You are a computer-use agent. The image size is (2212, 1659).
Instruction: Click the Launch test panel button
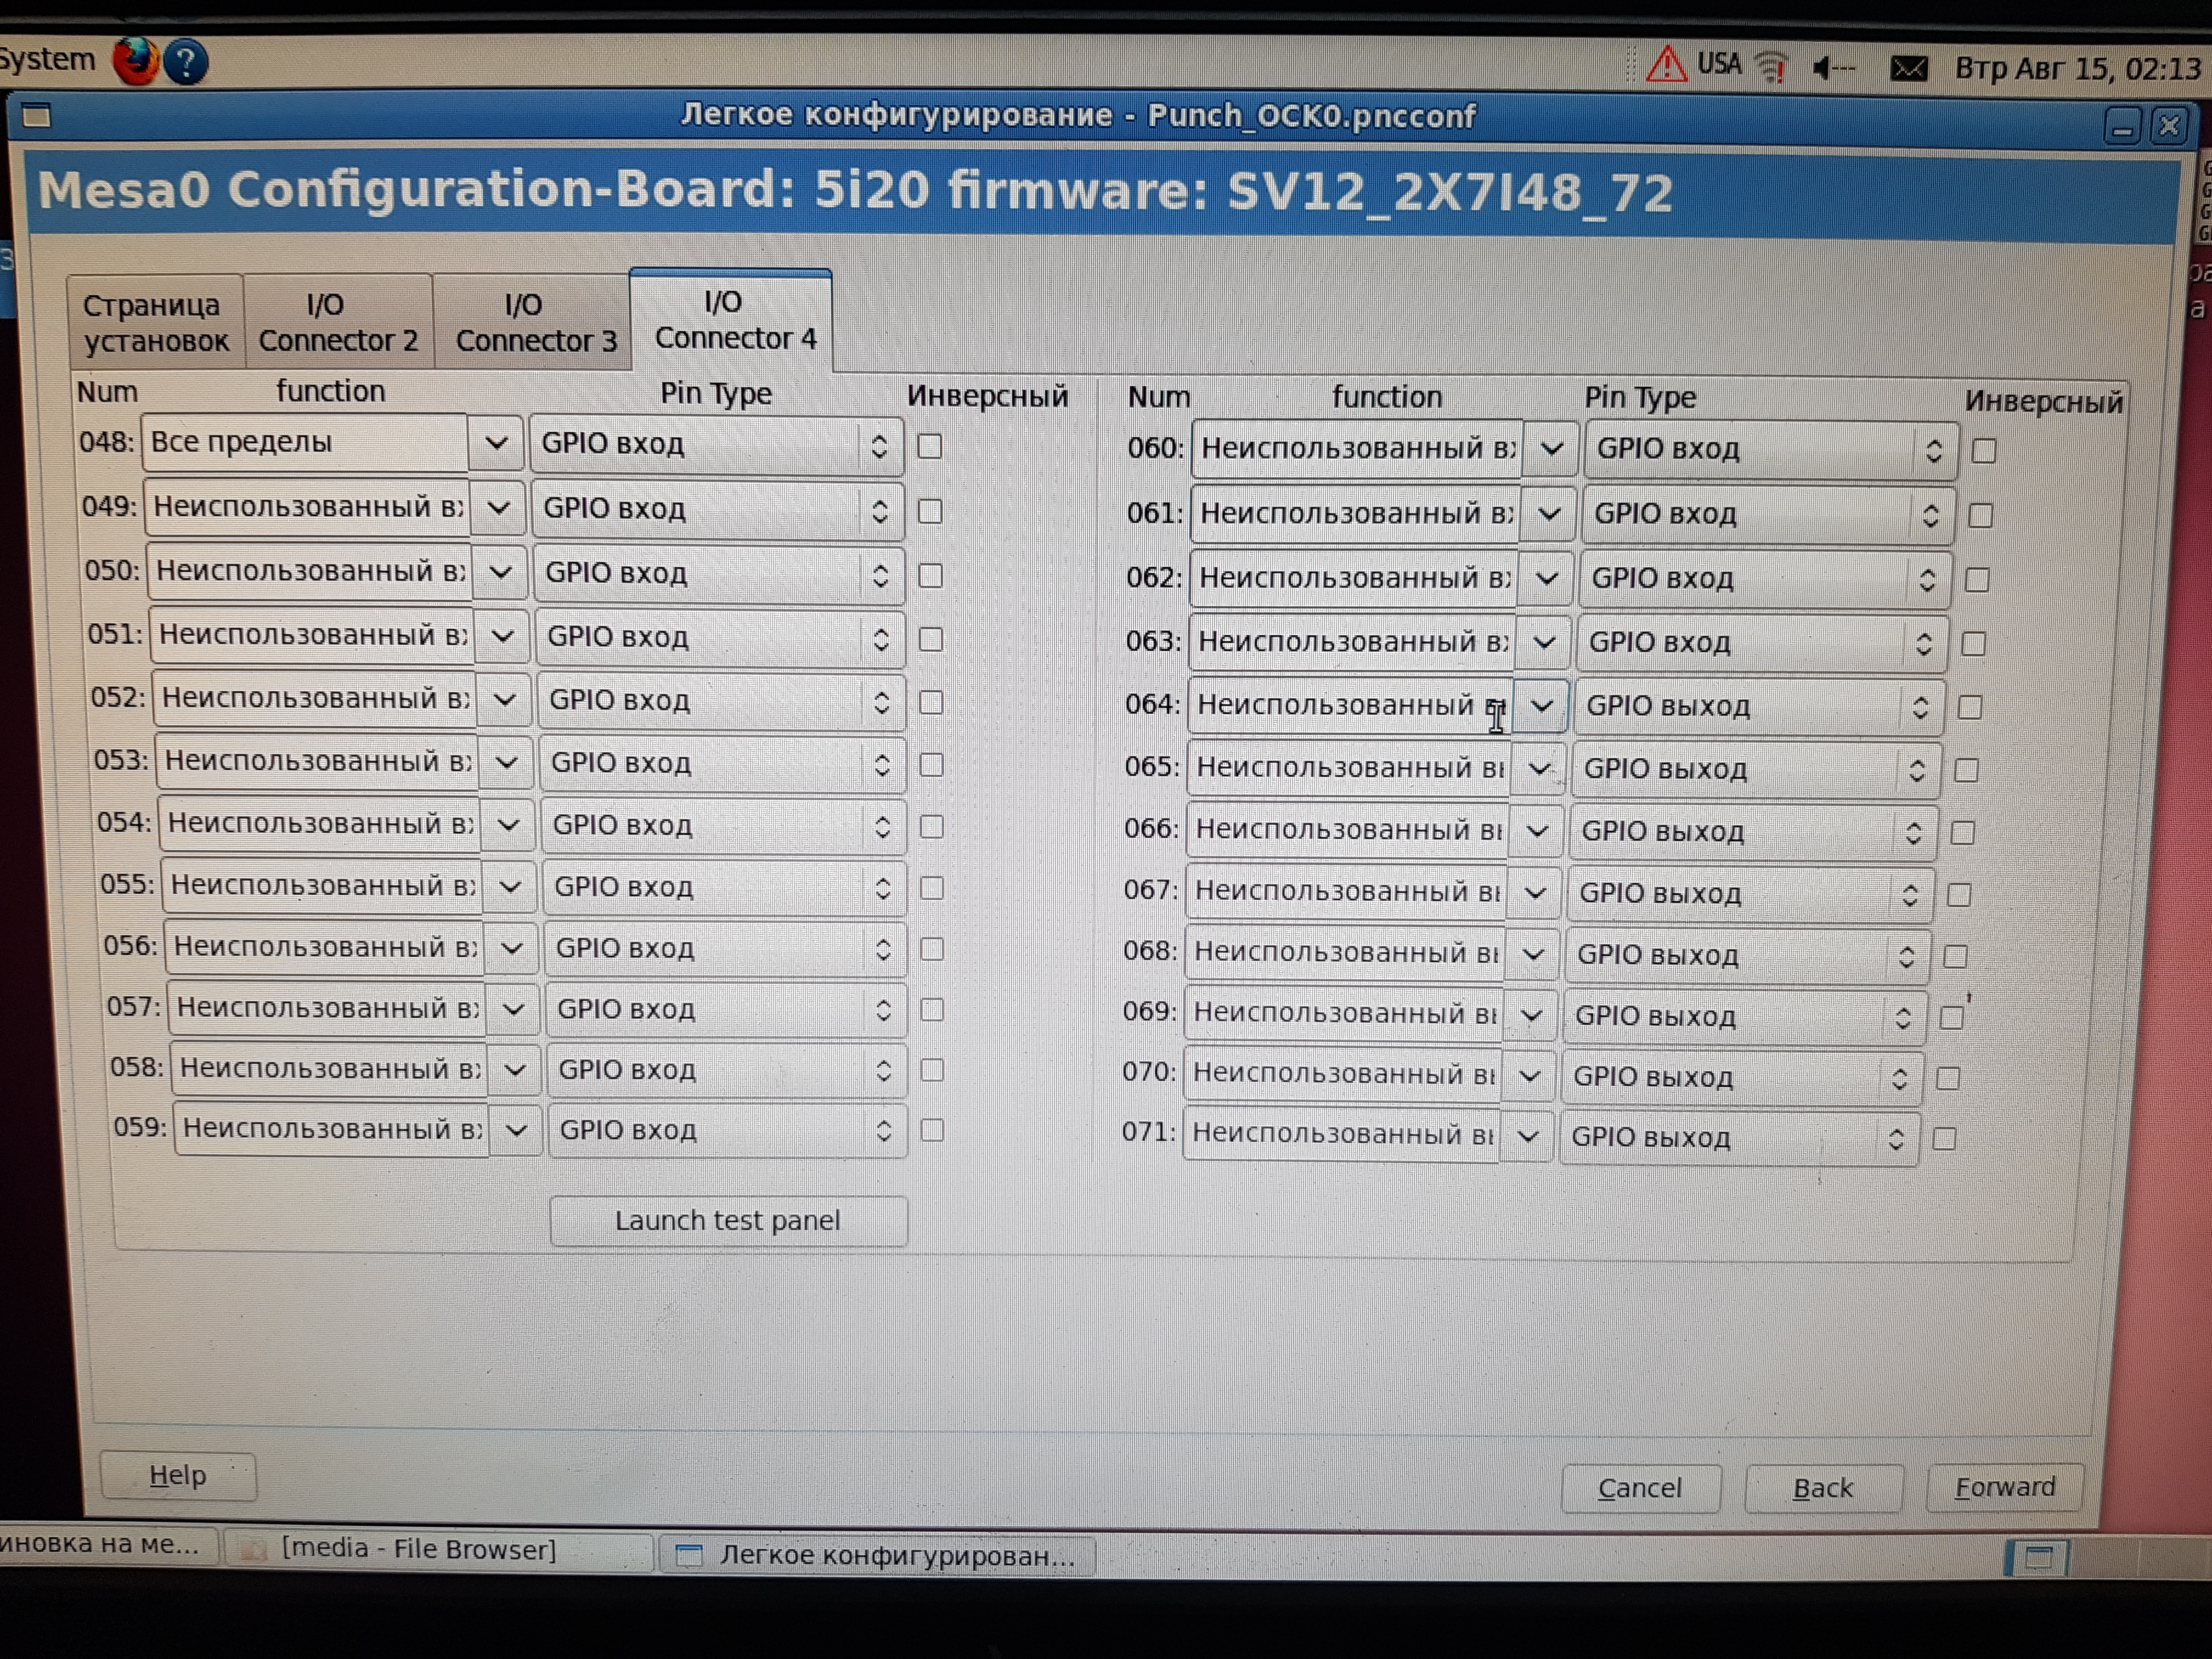[x=728, y=1220]
